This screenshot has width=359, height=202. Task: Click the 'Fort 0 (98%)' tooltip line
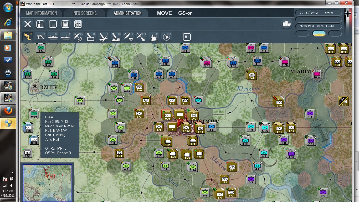click(55, 135)
